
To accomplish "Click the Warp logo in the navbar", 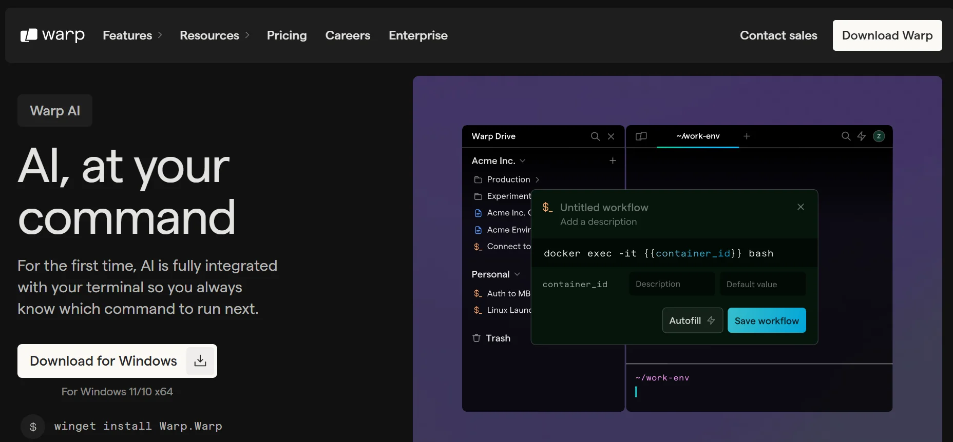I will coord(52,35).
